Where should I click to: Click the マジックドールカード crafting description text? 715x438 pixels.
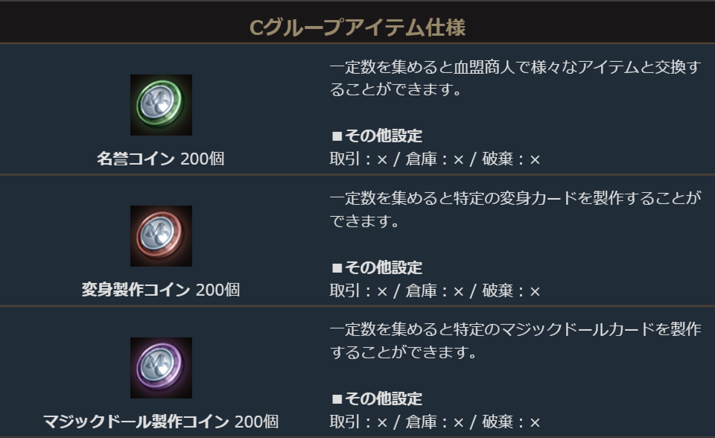point(515,340)
